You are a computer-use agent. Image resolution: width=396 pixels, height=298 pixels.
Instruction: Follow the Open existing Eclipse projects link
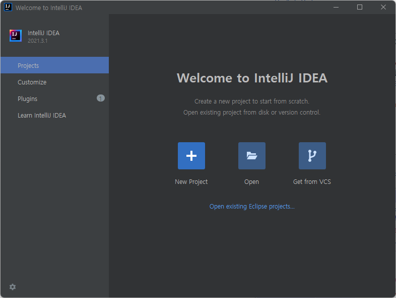[x=252, y=207]
